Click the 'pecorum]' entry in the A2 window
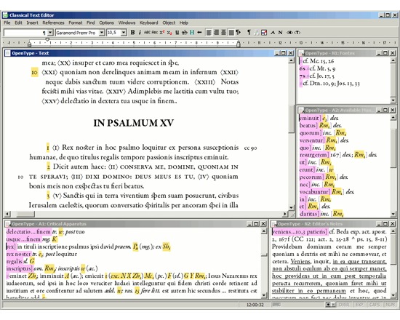 pyautogui.click(x=312, y=177)
